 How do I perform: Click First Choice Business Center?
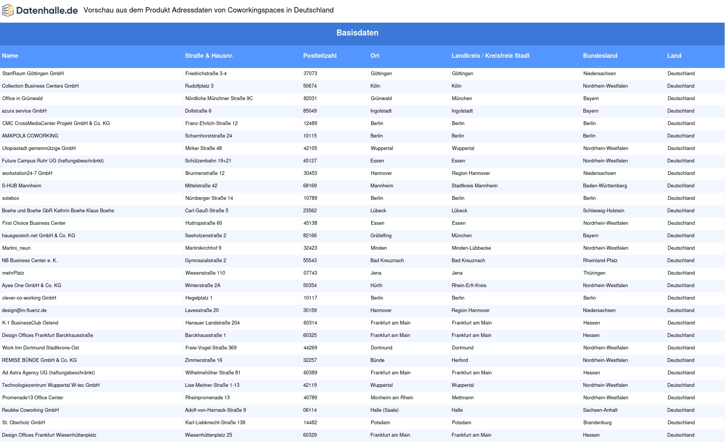[x=34, y=223]
